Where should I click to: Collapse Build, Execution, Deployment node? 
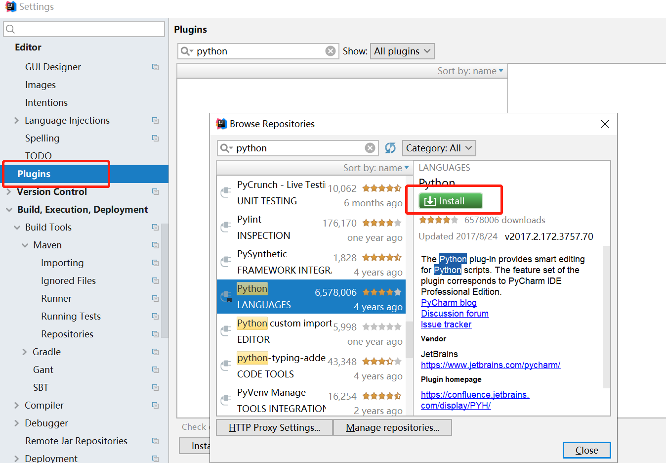pos(9,209)
